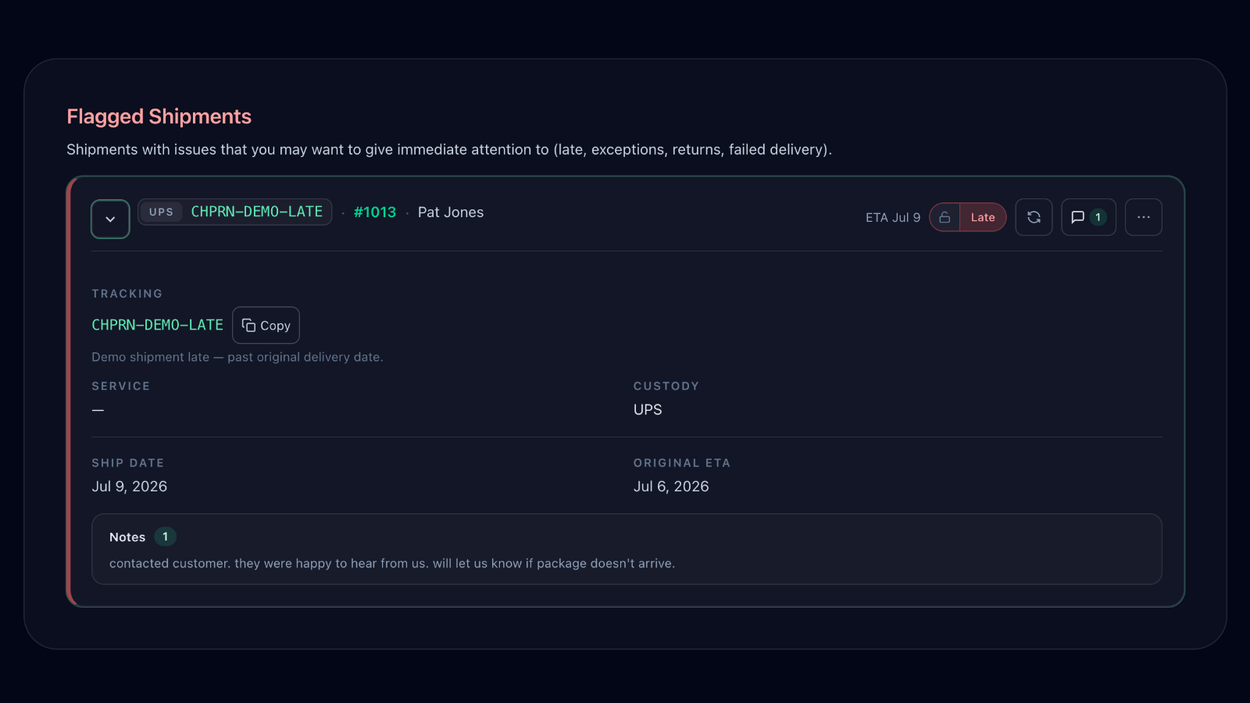Screen dimensions: 1250x703
Task: Click customer name Pat Jones
Action: (x=451, y=212)
